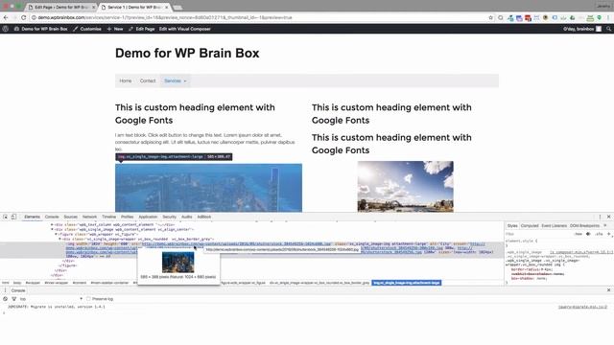Image resolution: width=614 pixels, height=345 pixels.
Task: Click Edit Page in the admin bar
Action: (142, 29)
